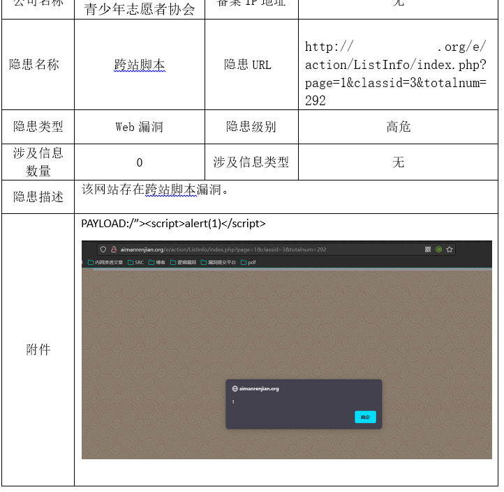The width and height of the screenshot is (504, 492).
Task: Click the embedded browser screenshot image
Action: (287, 350)
